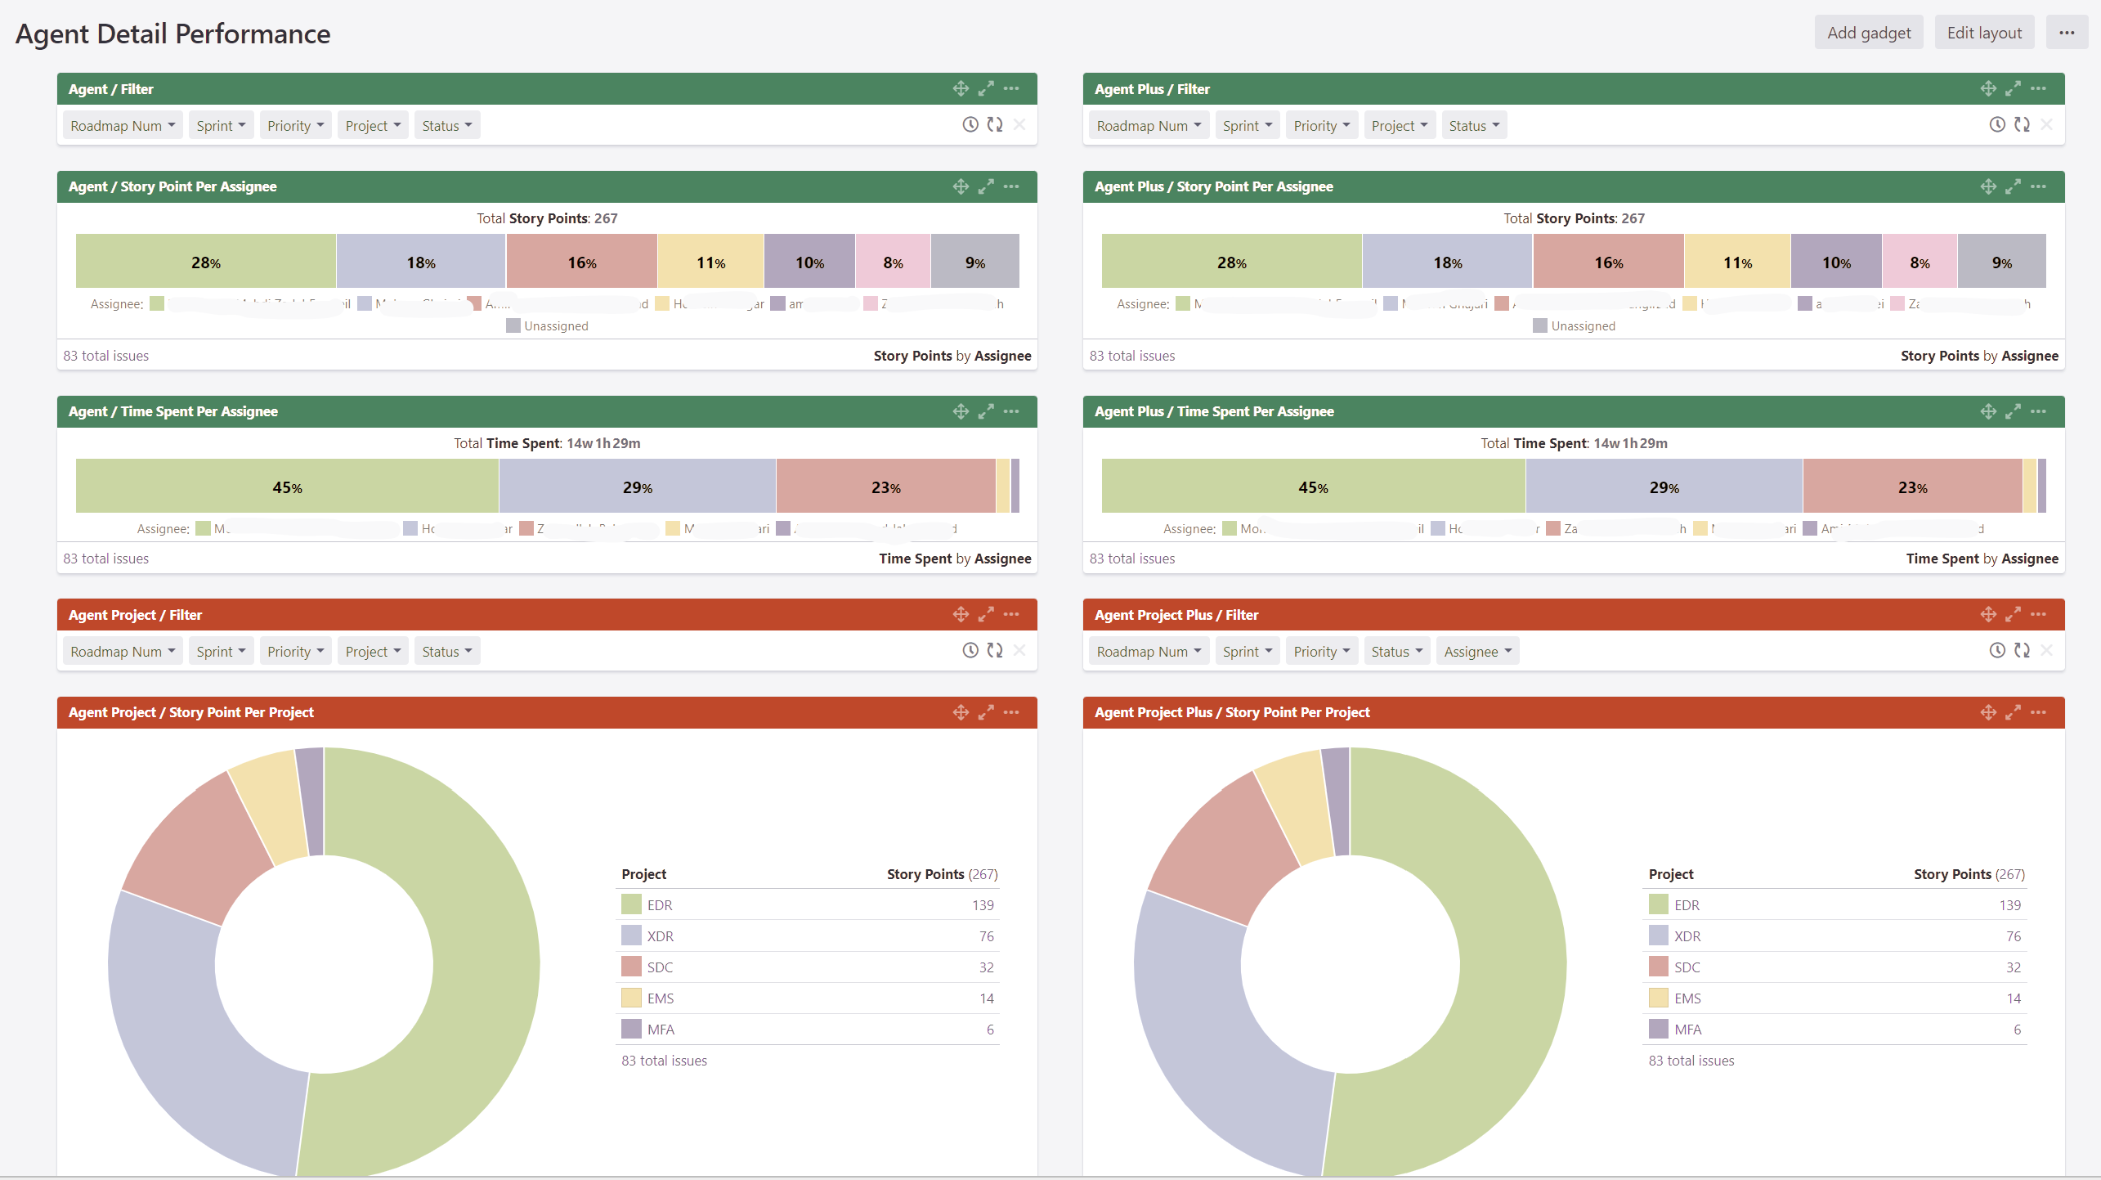Screen dimensions: 2101x1180
Task: Clear filters X icon in Agent Project / Filter
Action: tap(1019, 650)
